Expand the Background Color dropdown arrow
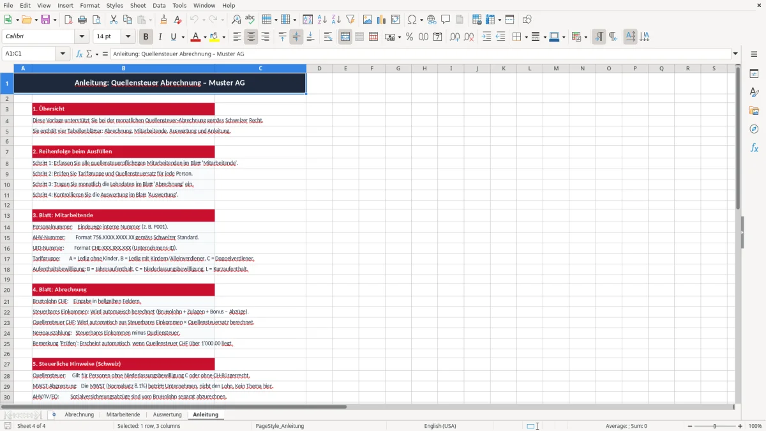766x431 pixels. click(224, 37)
